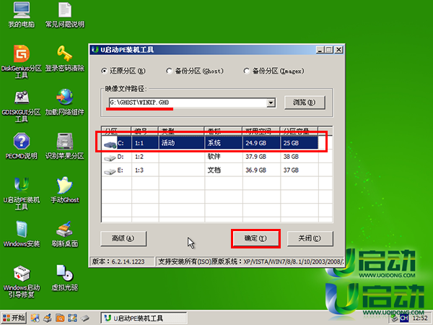Open the 开始 Start button
The width and height of the screenshot is (433, 325).
[14, 318]
